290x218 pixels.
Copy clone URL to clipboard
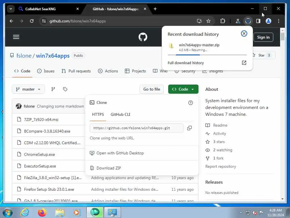click(x=189, y=128)
